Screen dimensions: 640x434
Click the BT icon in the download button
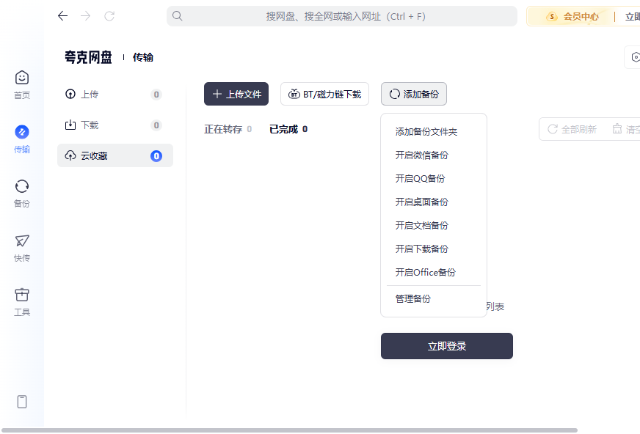(x=294, y=94)
